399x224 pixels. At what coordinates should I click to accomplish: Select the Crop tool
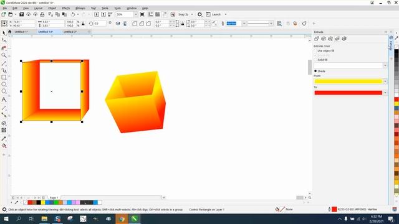tap(4, 48)
